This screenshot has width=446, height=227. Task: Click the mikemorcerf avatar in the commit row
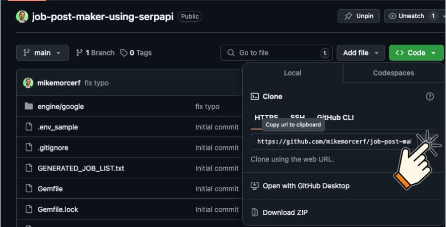tap(28, 83)
